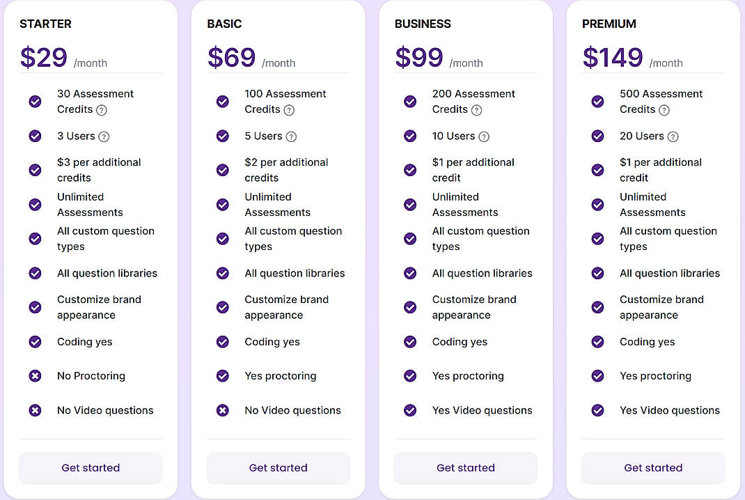
Task: Click the checkmark beside Yes Video questions in Business
Action: (410, 410)
